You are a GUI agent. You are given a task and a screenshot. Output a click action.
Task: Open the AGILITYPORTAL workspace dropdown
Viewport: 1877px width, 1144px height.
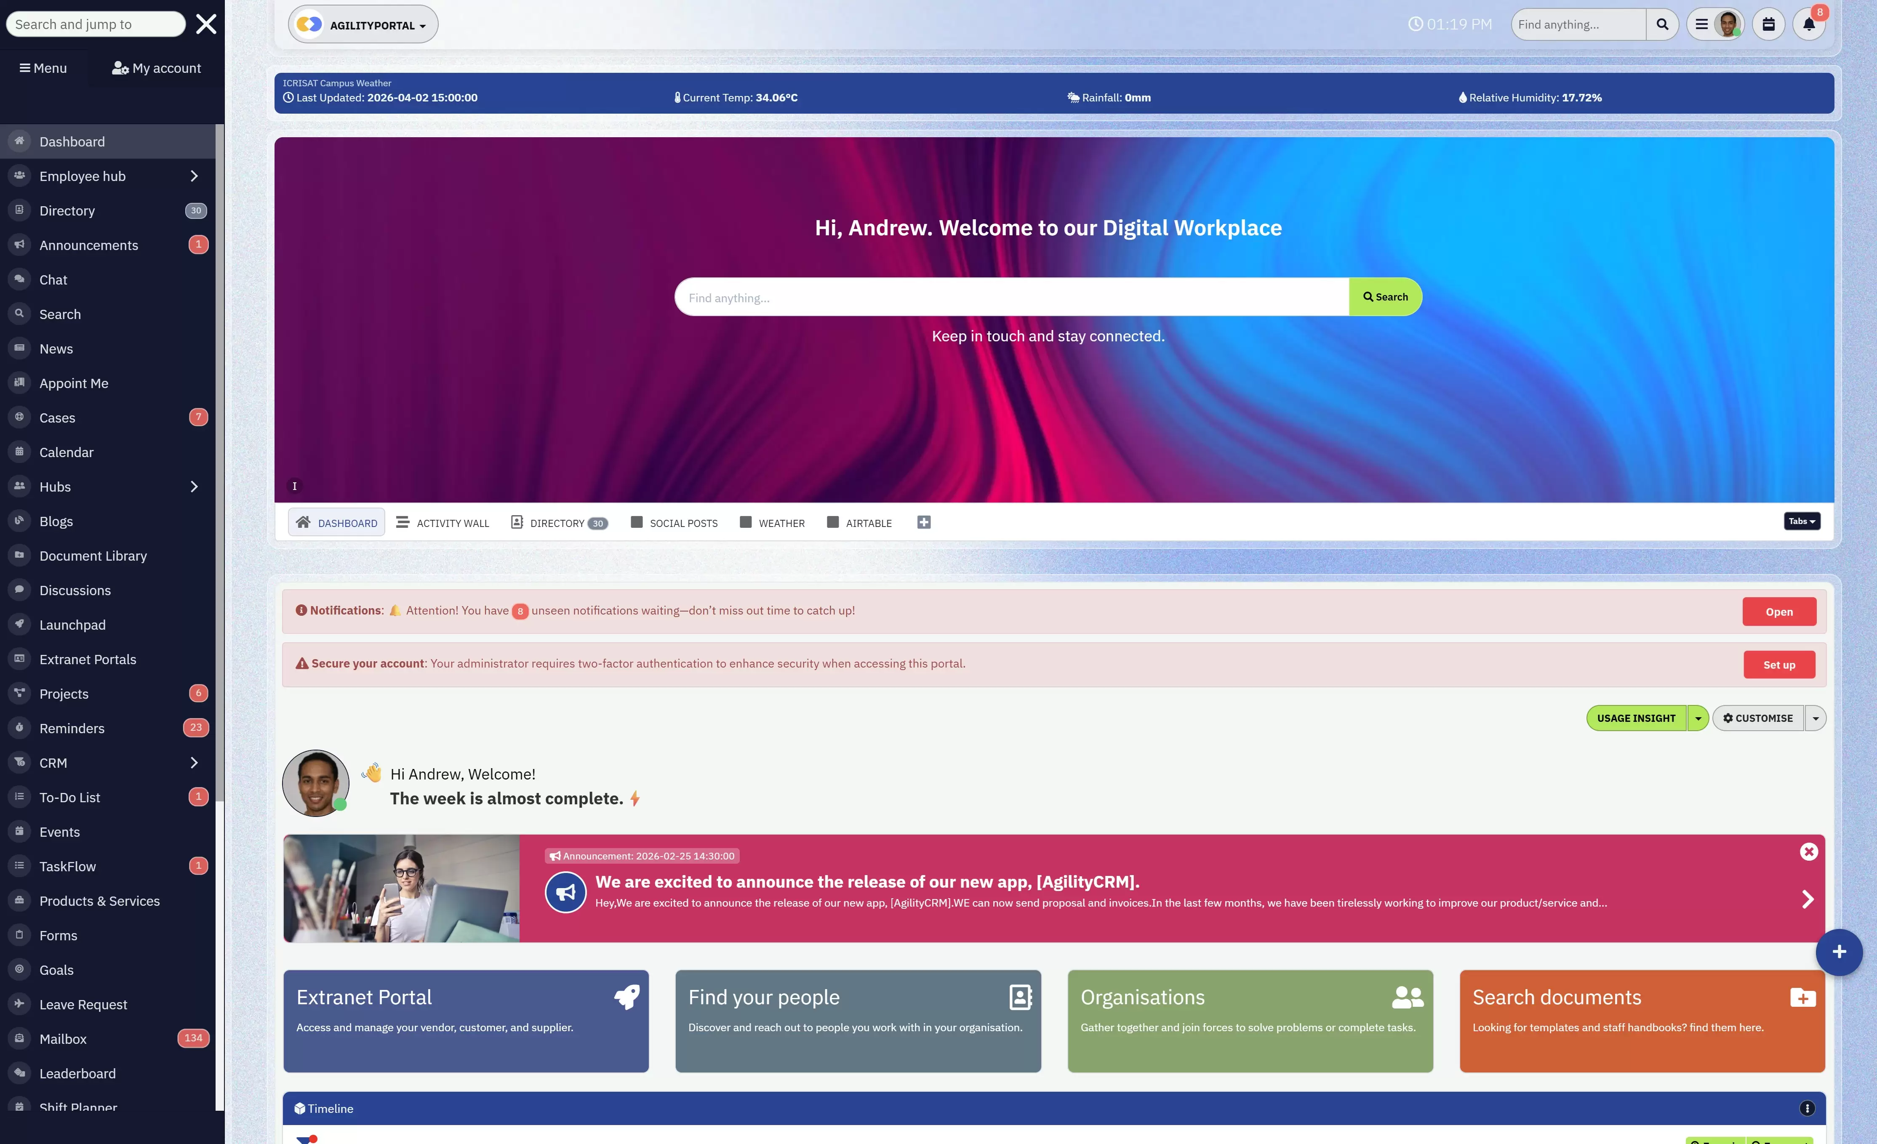(x=363, y=24)
